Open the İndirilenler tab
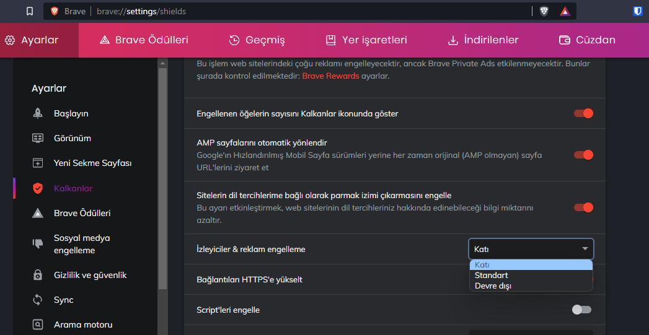The image size is (649, 335). click(x=483, y=40)
